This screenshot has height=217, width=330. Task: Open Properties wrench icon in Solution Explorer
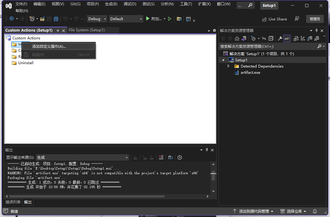click(280, 38)
